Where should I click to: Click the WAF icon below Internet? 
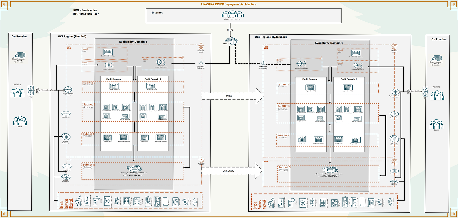[x=231, y=41]
